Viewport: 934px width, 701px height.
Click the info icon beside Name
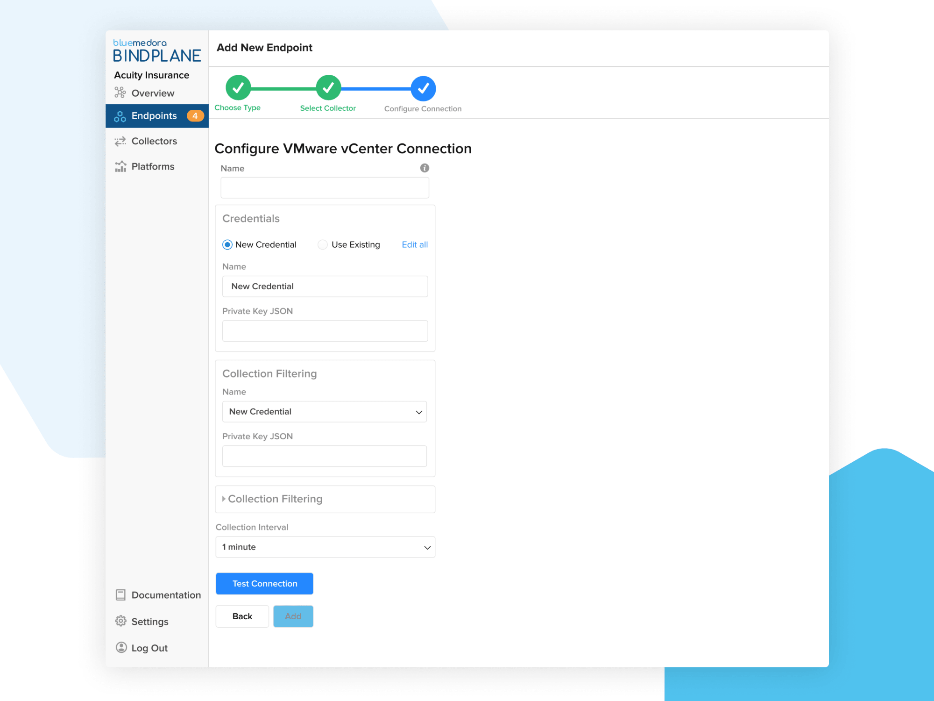point(425,168)
